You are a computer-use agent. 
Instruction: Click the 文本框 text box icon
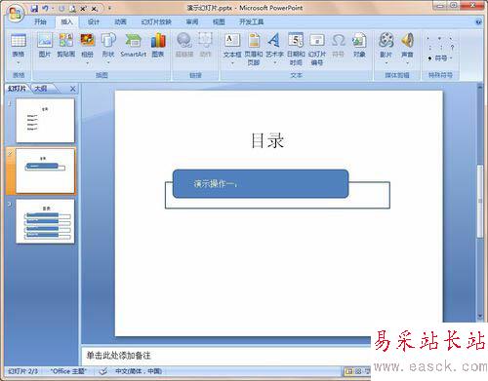click(232, 41)
